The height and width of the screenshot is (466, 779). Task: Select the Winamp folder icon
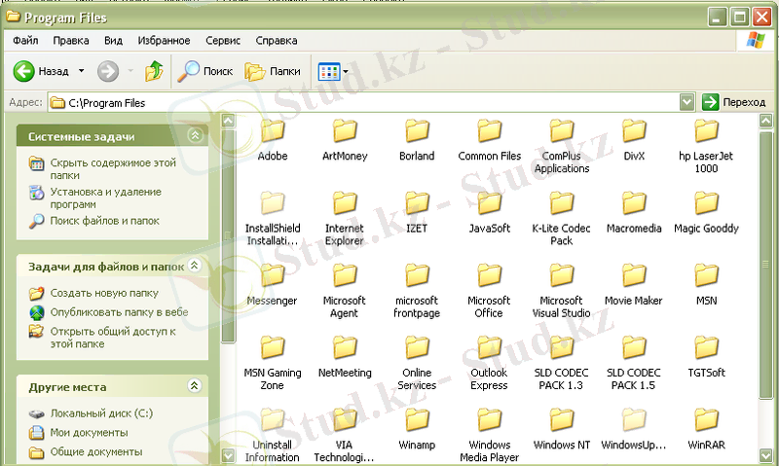tap(417, 421)
